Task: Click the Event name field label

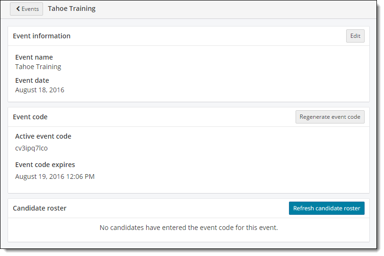Action: (x=34, y=57)
